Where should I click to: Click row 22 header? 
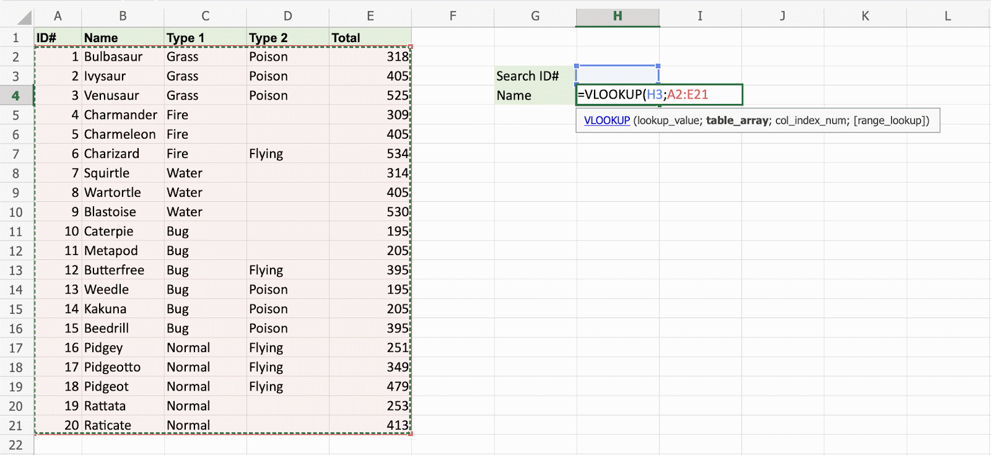16,445
